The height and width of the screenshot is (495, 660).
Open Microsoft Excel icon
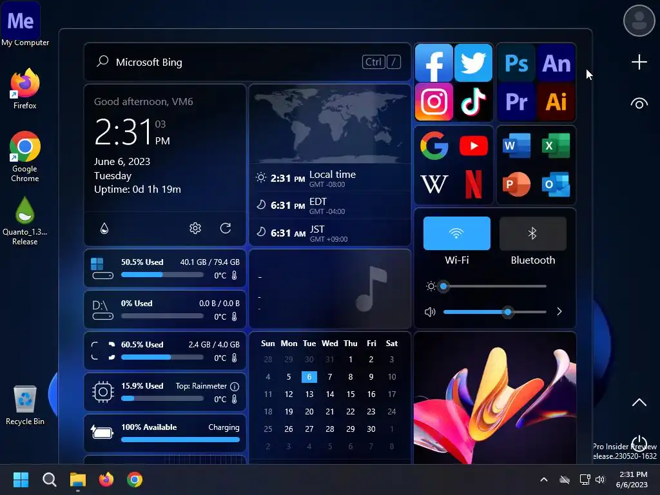[556, 146]
